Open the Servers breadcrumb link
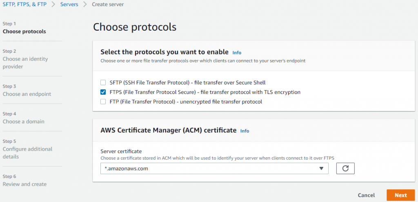 (x=69, y=4)
